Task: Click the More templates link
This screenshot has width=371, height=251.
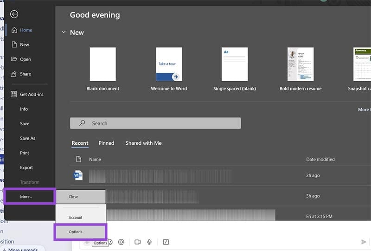Action: [x=365, y=109]
